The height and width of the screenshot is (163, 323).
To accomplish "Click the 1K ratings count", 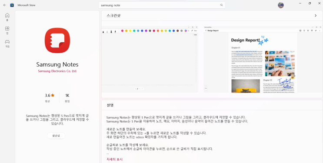I will tap(67, 95).
